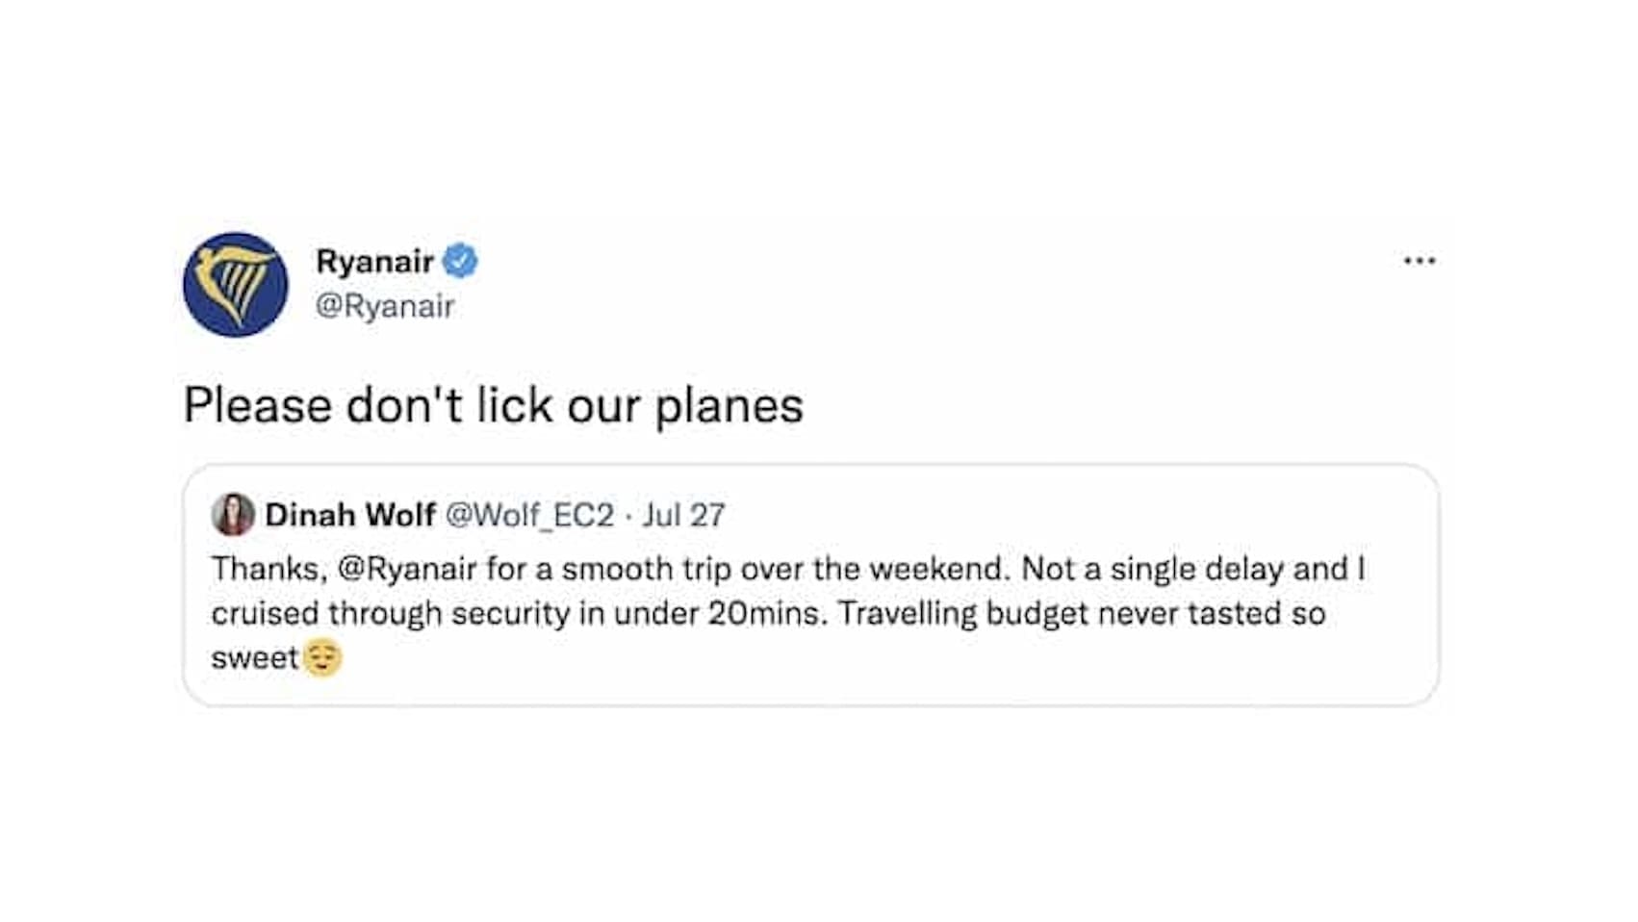The image size is (1638, 922).
Task: Click the Ryanair profile avatar
Action: pos(238,280)
